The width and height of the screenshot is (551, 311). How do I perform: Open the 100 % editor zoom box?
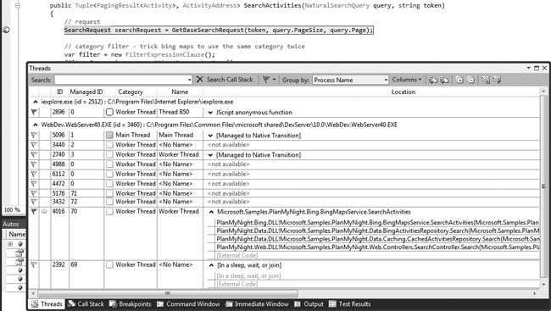pos(13,210)
